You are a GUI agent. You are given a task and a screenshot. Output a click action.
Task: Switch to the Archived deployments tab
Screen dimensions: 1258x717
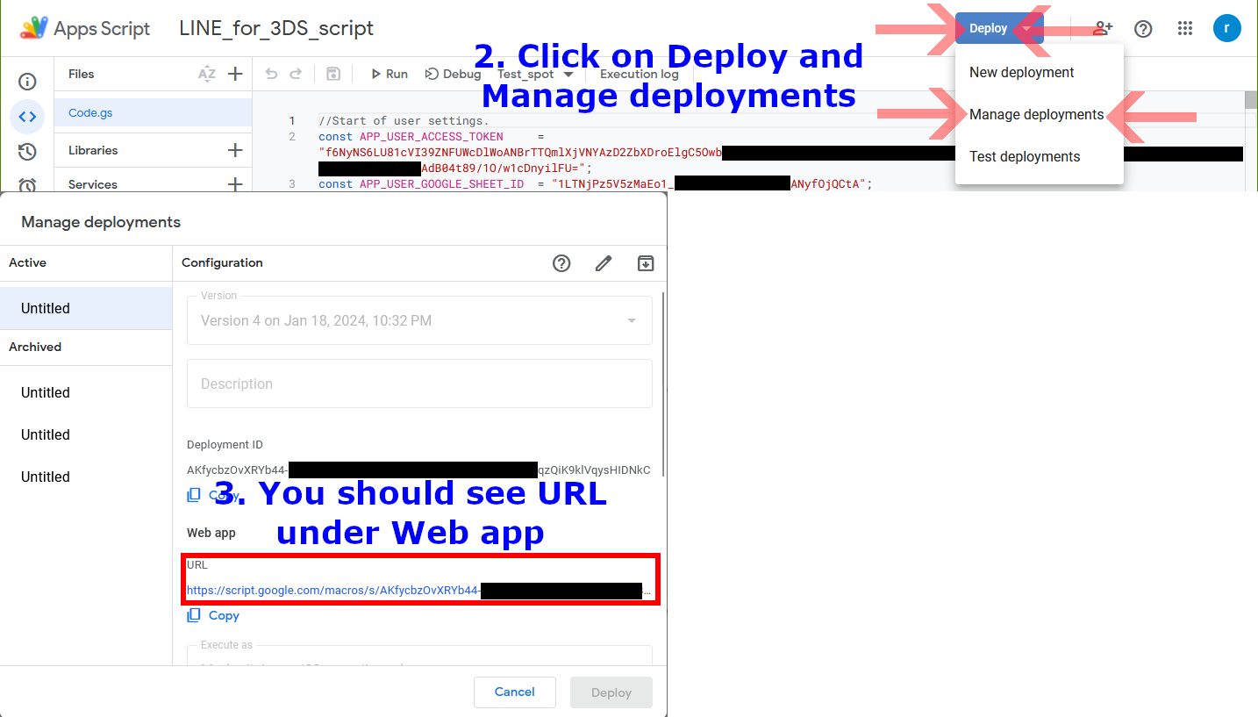(35, 347)
